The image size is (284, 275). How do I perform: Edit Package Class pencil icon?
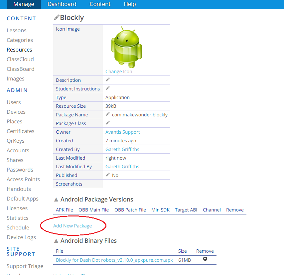(108, 123)
